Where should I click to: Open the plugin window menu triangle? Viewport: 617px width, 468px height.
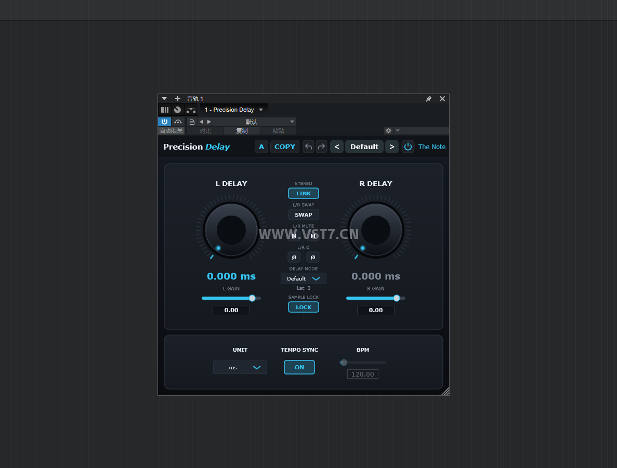[x=164, y=99]
